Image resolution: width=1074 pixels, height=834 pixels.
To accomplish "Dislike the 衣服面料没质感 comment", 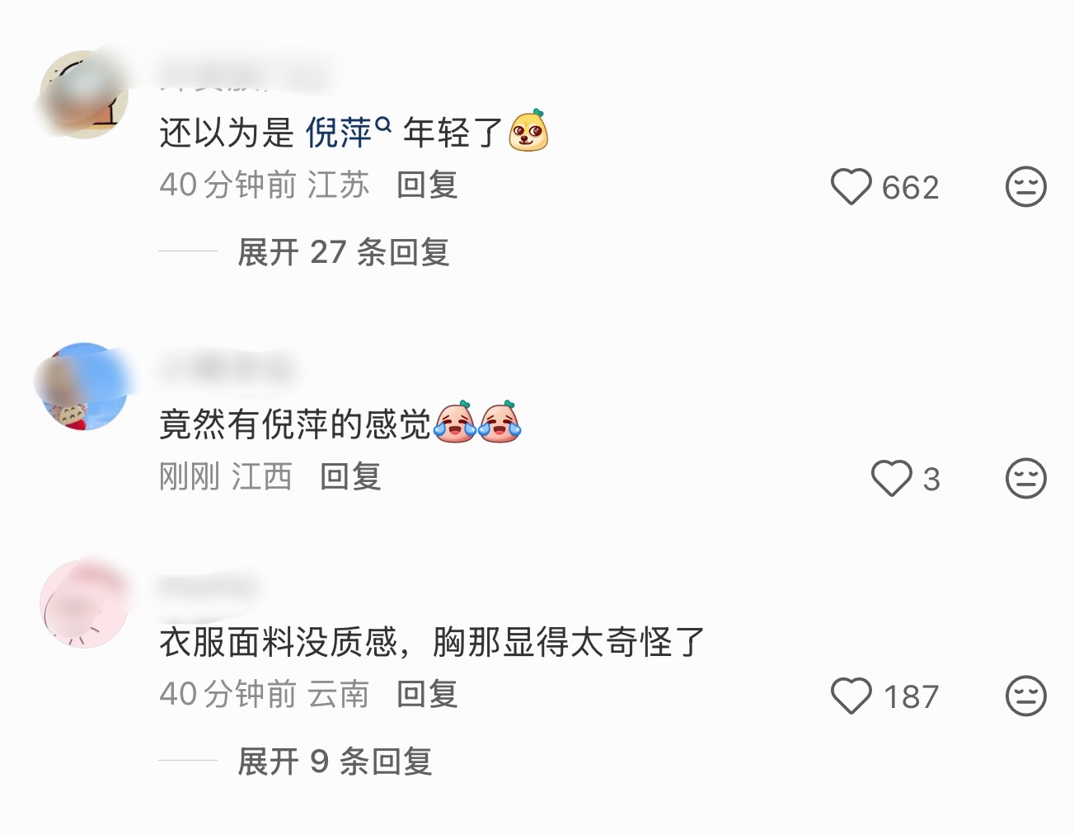I will point(1026,696).
